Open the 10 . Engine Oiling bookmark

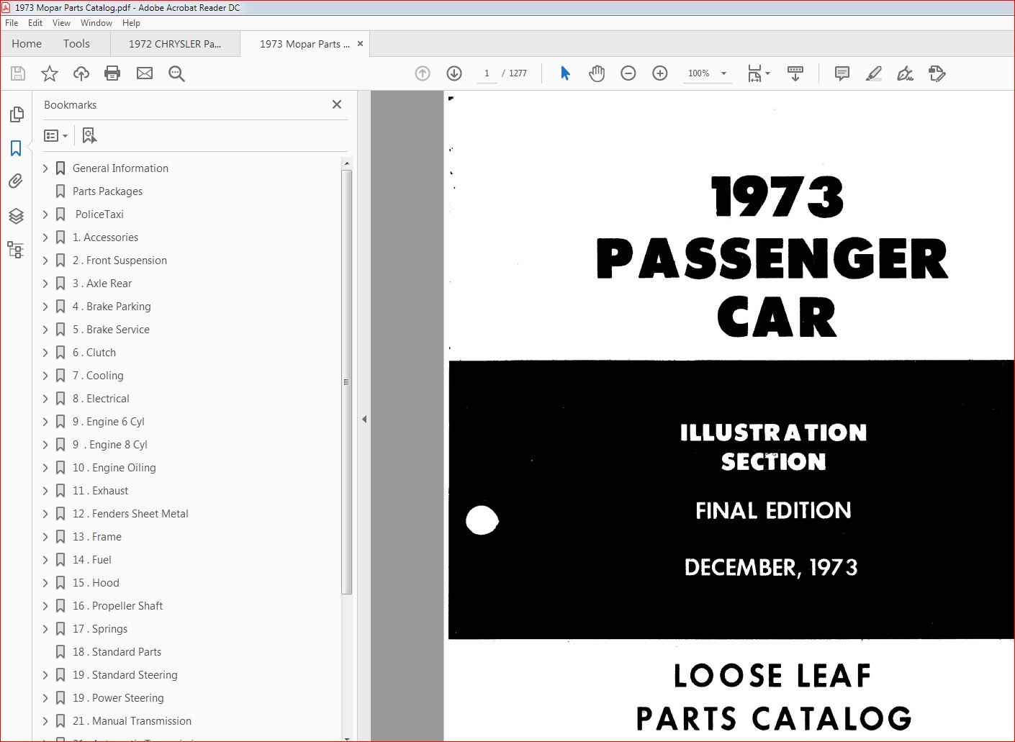pyautogui.click(x=114, y=468)
